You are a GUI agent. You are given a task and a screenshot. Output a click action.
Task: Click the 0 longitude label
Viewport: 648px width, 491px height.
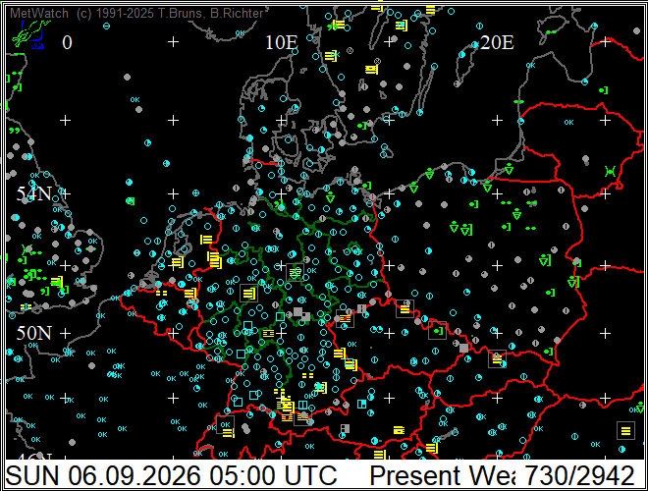click(67, 42)
